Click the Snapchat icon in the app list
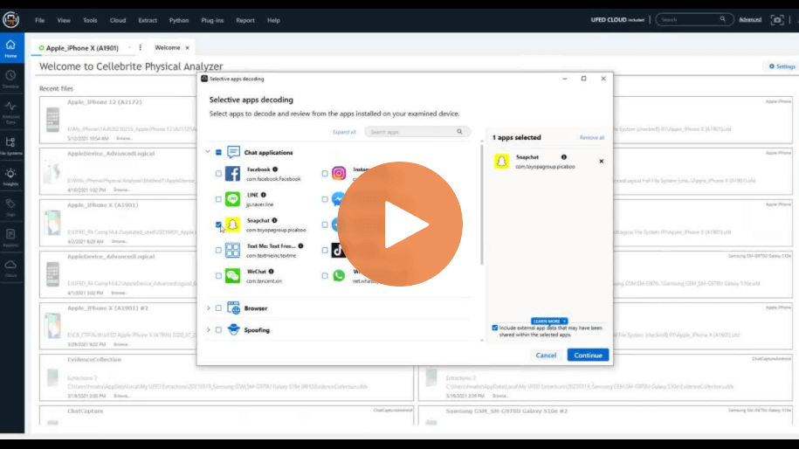 tap(232, 224)
